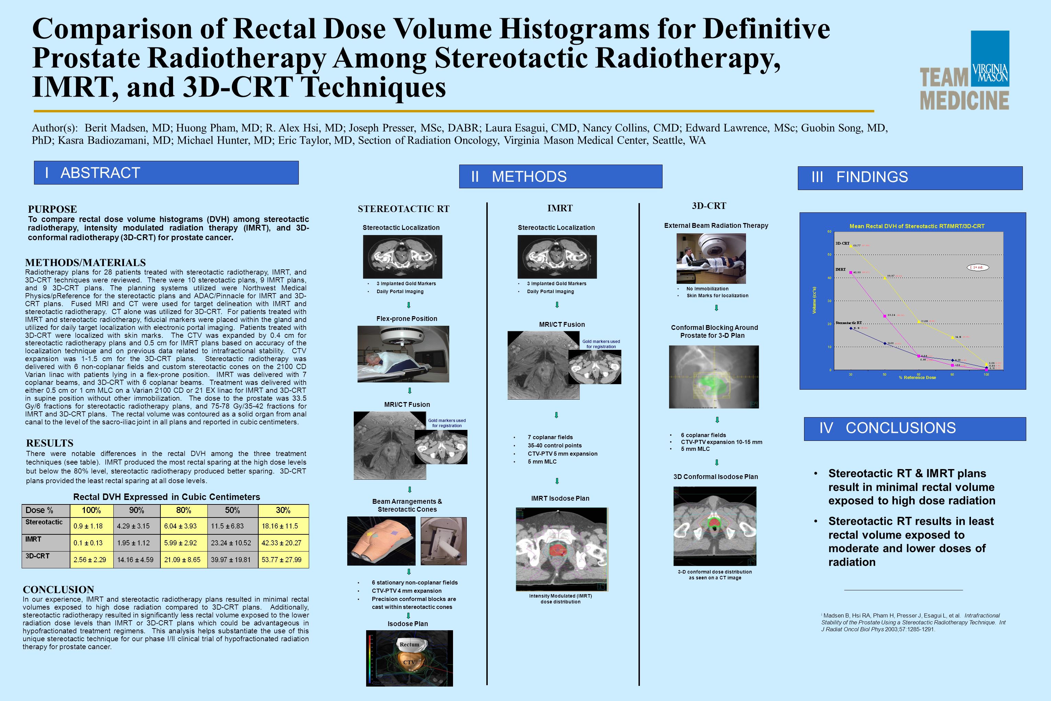Open the gold-marker CT inset in the IMRT column
1051x701 pixels.
(595, 367)
